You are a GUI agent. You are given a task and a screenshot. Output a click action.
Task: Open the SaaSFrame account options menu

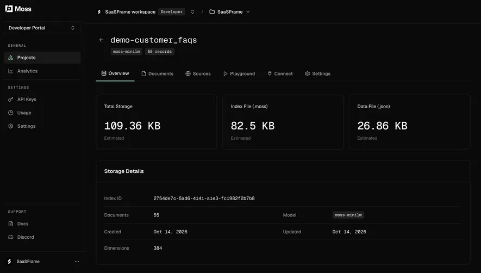pyautogui.click(x=77, y=262)
